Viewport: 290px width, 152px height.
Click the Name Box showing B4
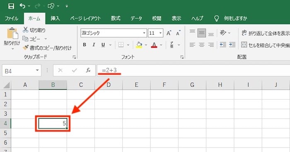[x=19, y=71]
